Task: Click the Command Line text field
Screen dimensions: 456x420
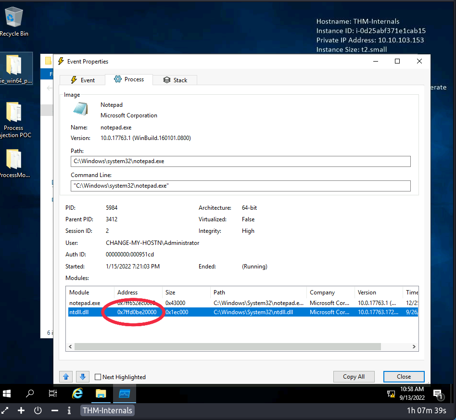Action: pos(241,186)
